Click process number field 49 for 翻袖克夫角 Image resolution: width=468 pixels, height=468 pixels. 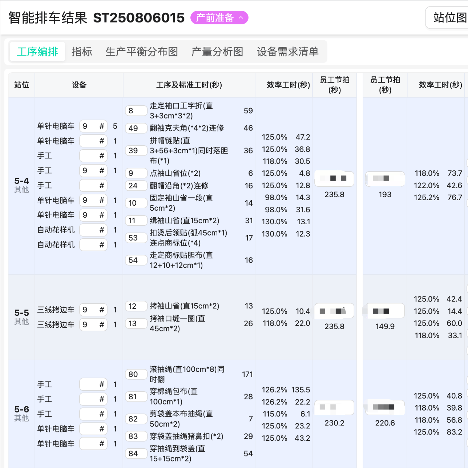point(136,128)
